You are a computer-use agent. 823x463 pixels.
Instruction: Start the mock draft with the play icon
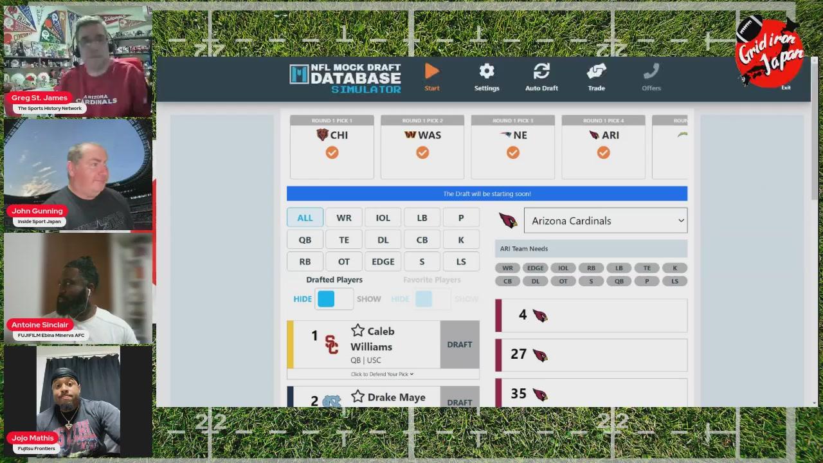(x=432, y=71)
